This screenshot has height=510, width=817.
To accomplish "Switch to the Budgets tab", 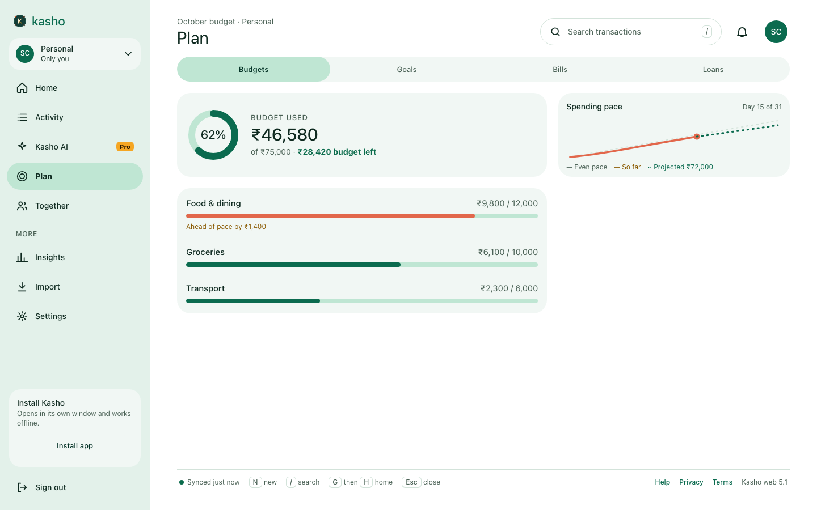I will point(254,69).
